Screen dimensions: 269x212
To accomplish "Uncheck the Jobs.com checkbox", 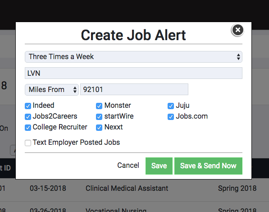I will pyautogui.click(x=171, y=117).
